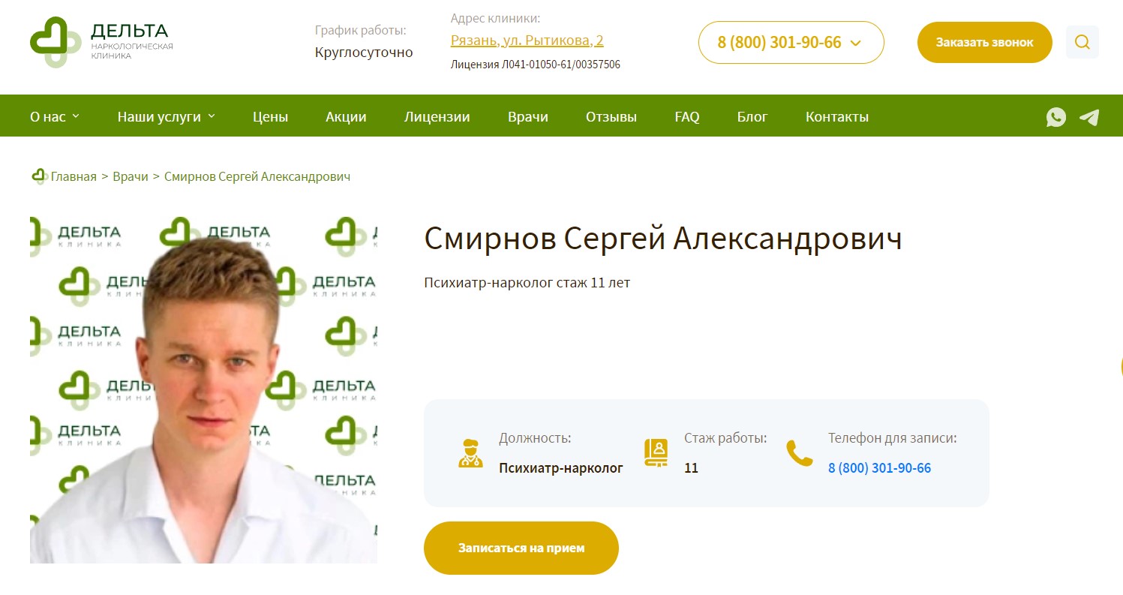Click 'Врачи' in the breadcrumb
This screenshot has width=1123, height=595.
point(131,176)
